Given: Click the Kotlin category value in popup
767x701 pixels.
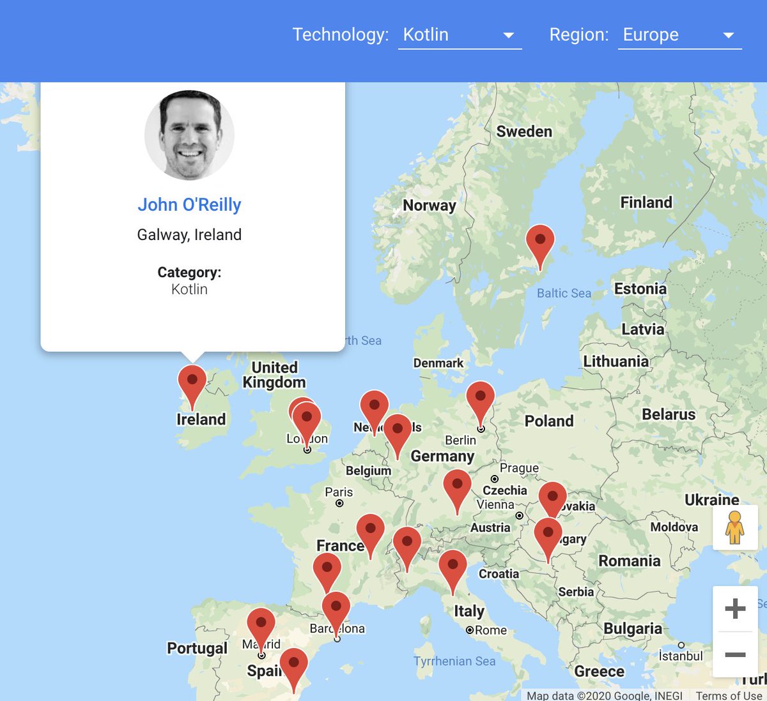Looking at the screenshot, I should tap(189, 289).
